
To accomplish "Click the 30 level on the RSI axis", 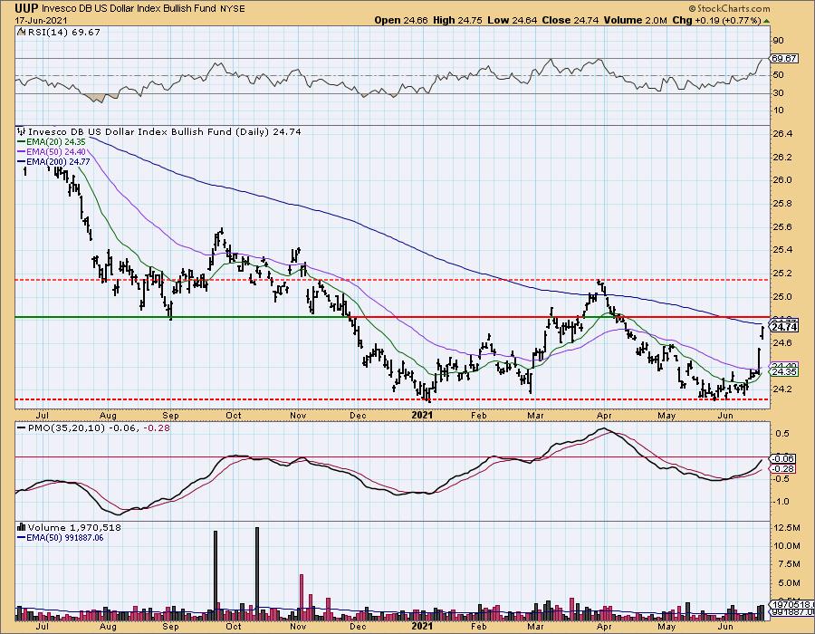I will coord(779,93).
